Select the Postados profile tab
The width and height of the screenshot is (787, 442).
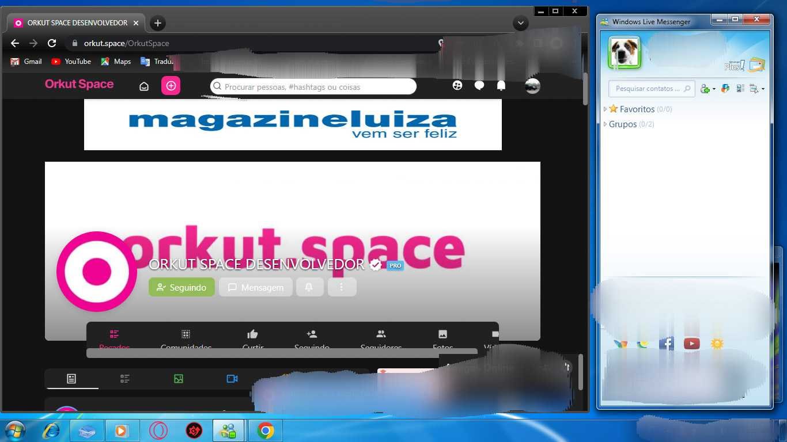(114, 340)
